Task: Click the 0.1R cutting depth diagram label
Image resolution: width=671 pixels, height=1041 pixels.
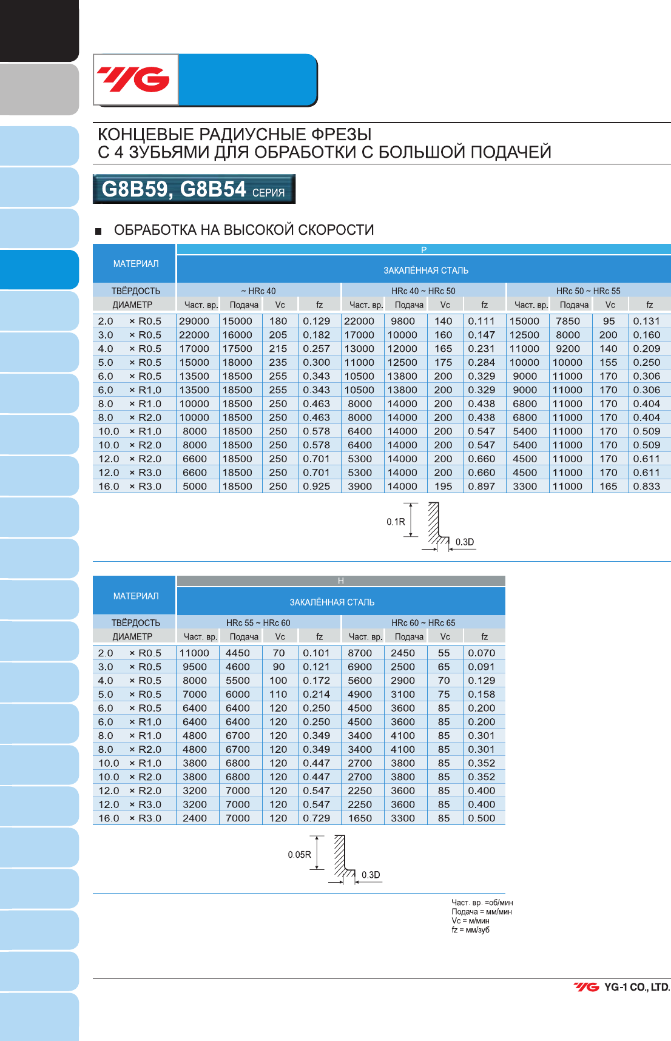Action: click(x=396, y=522)
